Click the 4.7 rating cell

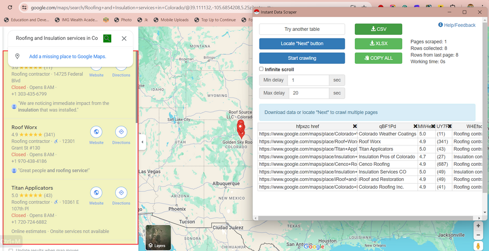pyautogui.click(x=427, y=157)
